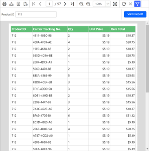Select tracking number 56EA-48EB-96
Image resolution: width=149 pixels, height=151 pixels.
[42, 149]
